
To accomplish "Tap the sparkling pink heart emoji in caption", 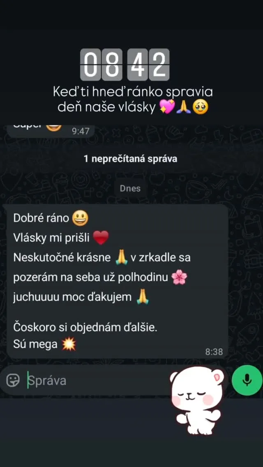I will (167, 107).
